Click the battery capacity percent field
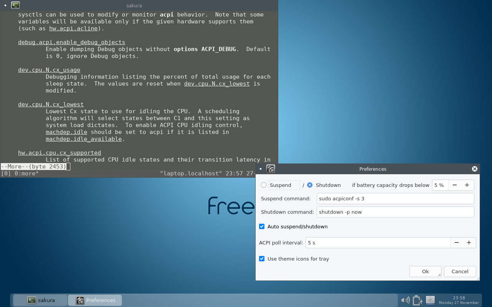 [440, 185]
